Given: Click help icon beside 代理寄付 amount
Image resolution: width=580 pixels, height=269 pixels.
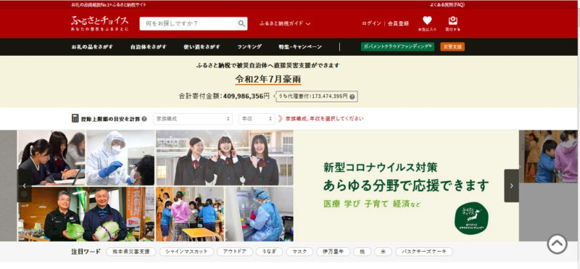Looking at the screenshot, I should click(x=352, y=96).
